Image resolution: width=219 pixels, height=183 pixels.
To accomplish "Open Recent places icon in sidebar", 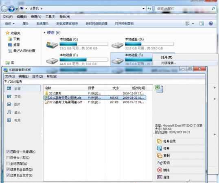I will [x=10, y=51].
